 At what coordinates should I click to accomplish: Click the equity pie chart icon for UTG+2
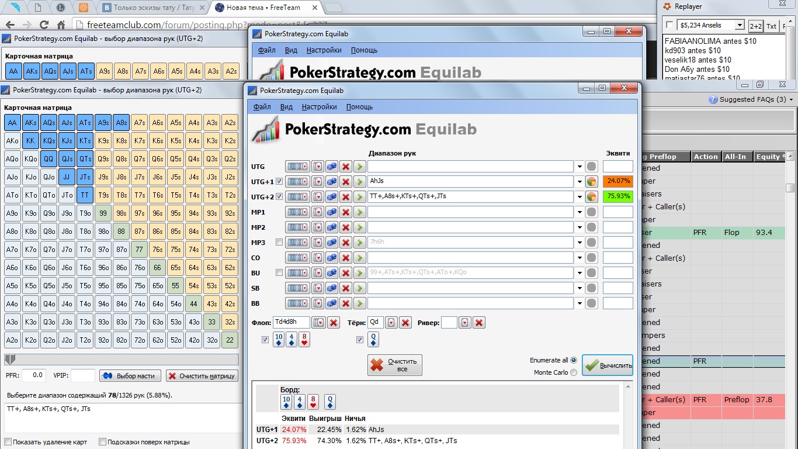[592, 197]
